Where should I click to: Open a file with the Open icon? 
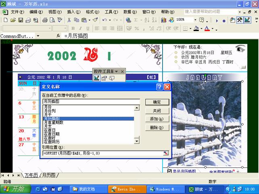click(x=13, y=20)
